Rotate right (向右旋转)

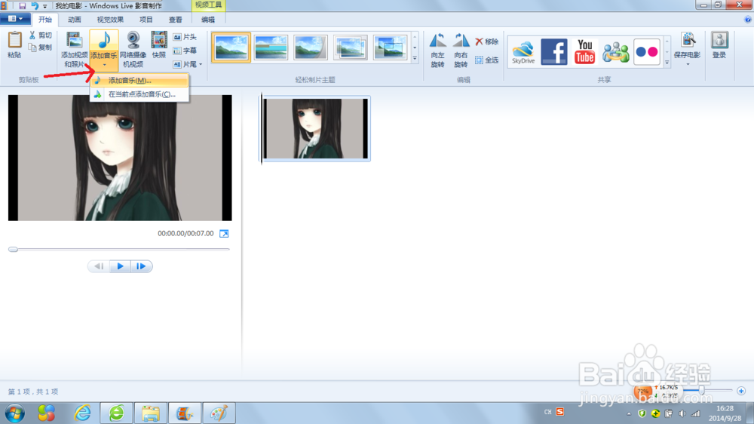point(461,50)
